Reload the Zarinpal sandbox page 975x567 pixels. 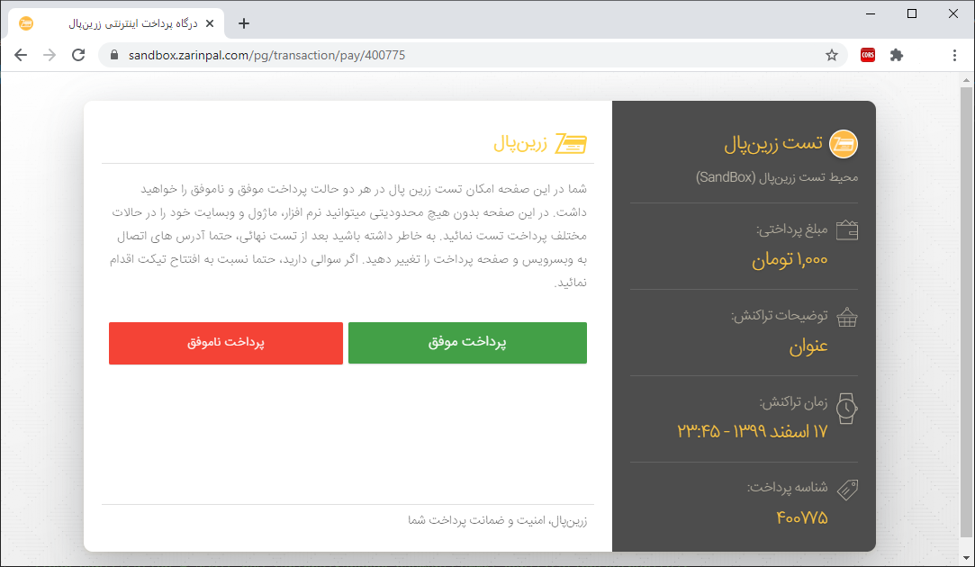(x=78, y=55)
